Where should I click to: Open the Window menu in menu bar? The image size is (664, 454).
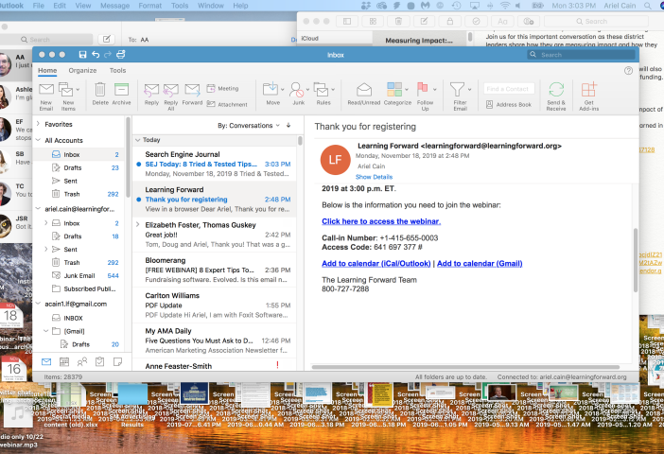point(211,6)
